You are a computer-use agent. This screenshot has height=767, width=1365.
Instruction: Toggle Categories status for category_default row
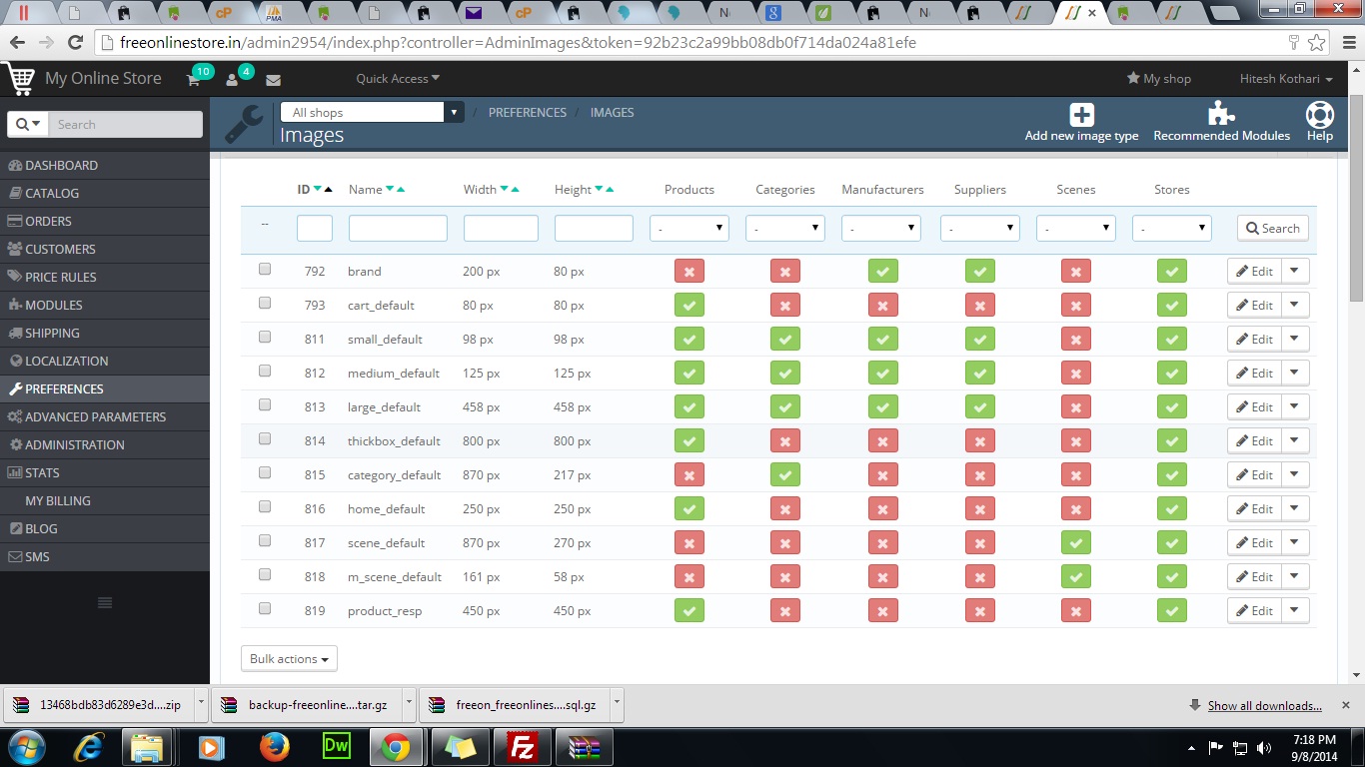(785, 474)
